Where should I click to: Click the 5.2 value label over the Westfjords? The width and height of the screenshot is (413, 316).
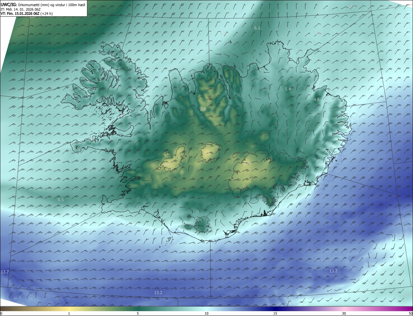click(x=98, y=80)
